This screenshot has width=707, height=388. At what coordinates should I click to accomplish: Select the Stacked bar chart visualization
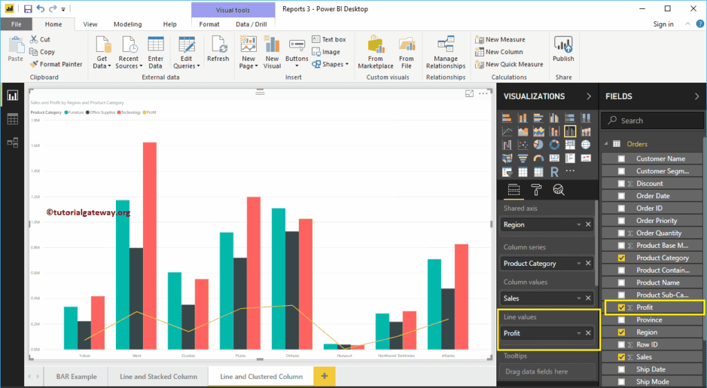click(507, 118)
